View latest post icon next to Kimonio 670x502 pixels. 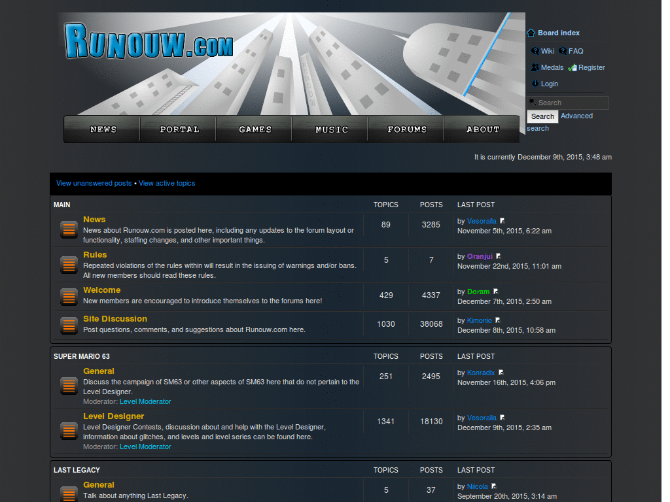pyautogui.click(x=498, y=321)
